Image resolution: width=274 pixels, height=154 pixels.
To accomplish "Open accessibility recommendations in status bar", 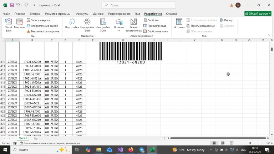I will coord(50,143).
